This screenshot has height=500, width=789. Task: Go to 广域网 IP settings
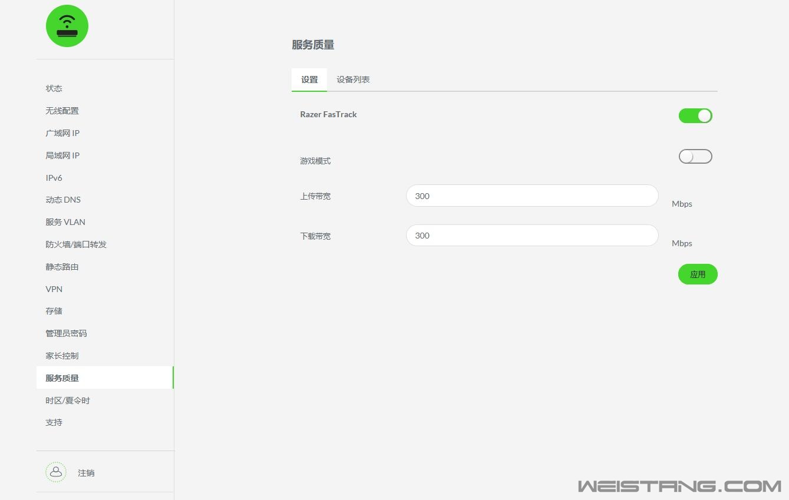(x=62, y=133)
